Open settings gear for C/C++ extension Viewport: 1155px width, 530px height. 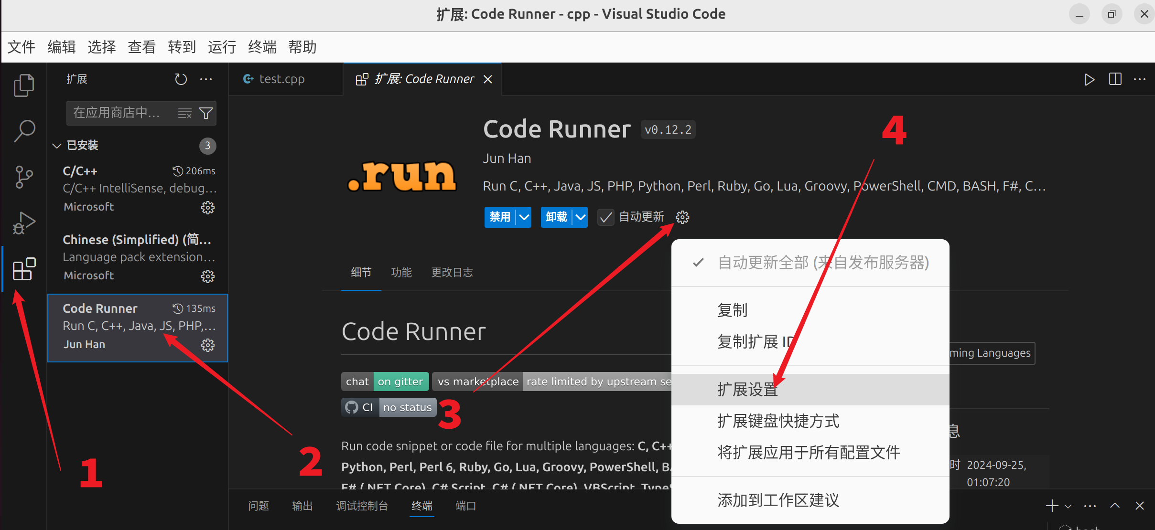pyautogui.click(x=208, y=207)
